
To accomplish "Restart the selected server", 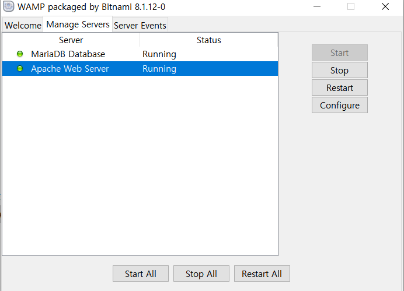I will point(340,87).
